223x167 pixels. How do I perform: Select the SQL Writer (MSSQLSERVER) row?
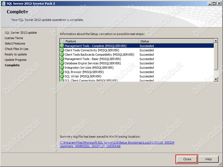(137, 76)
